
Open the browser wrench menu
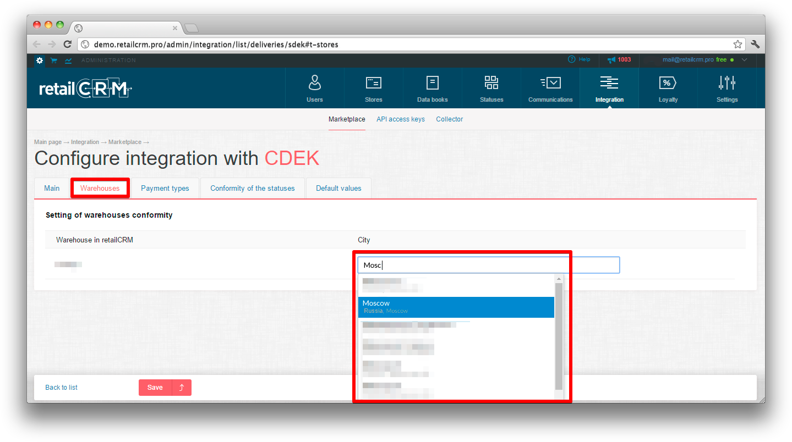coord(755,45)
